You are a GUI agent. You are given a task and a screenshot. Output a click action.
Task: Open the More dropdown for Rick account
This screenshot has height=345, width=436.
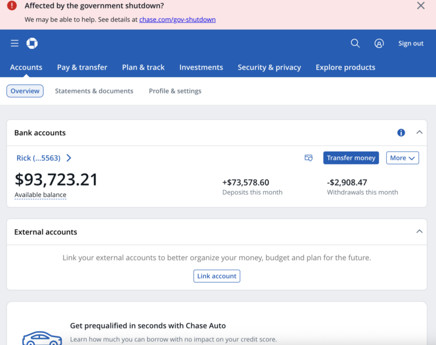coord(402,158)
